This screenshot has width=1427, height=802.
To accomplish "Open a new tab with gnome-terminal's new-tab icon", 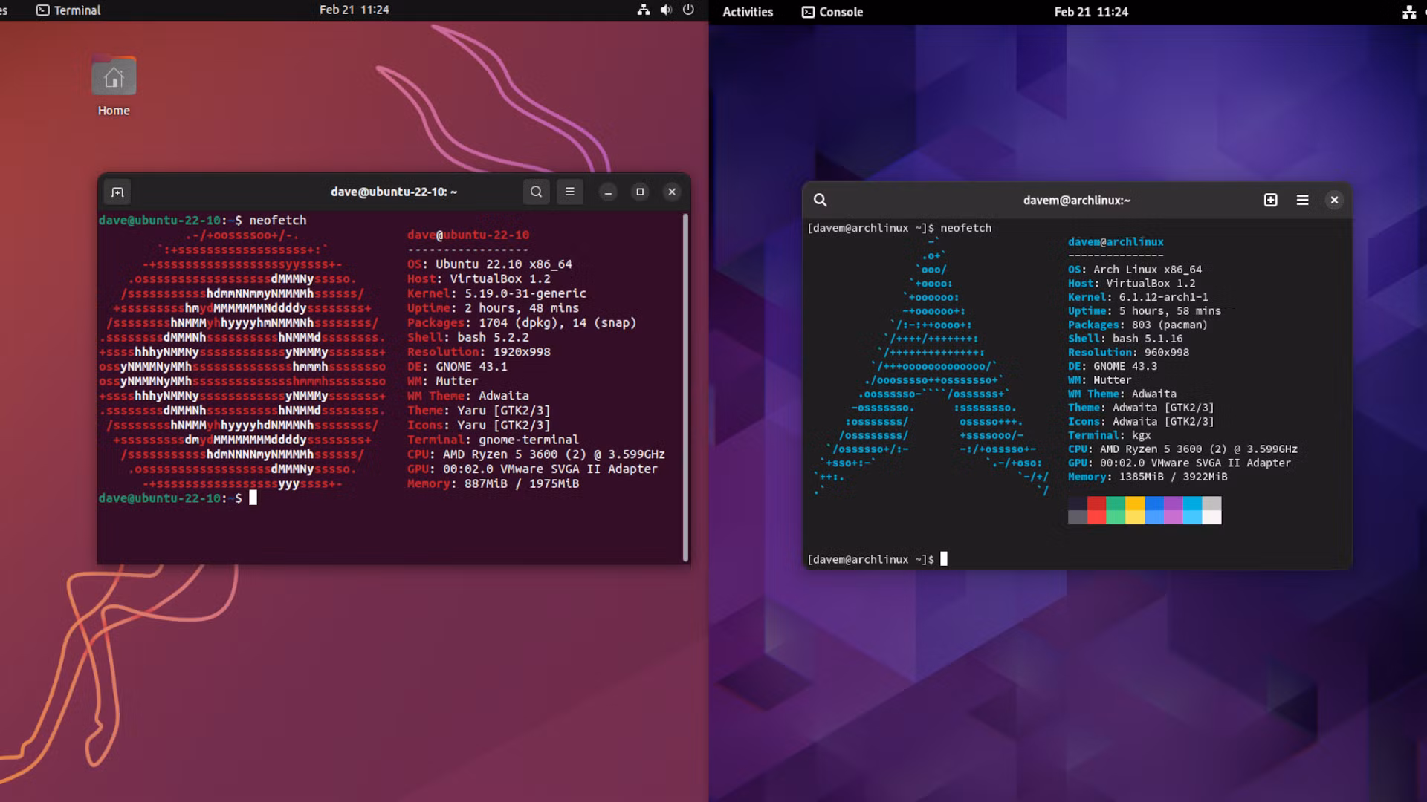I will coord(117,192).
